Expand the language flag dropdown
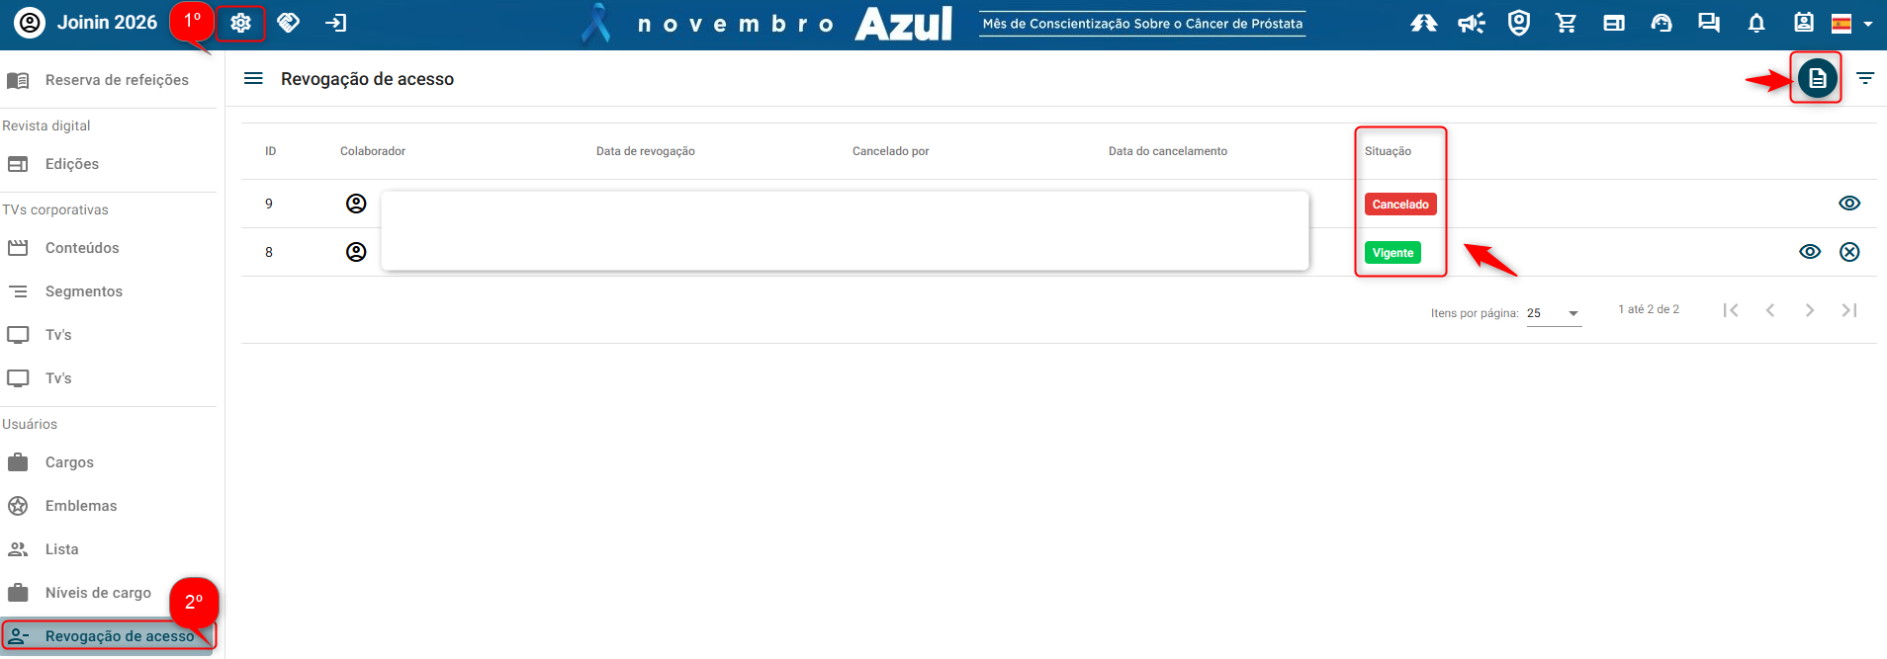The height and width of the screenshot is (659, 1887). point(1851,24)
